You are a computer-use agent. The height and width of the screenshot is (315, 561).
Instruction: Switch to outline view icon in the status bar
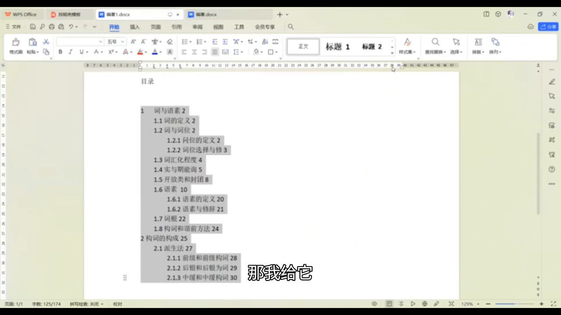pyautogui.click(x=401, y=304)
